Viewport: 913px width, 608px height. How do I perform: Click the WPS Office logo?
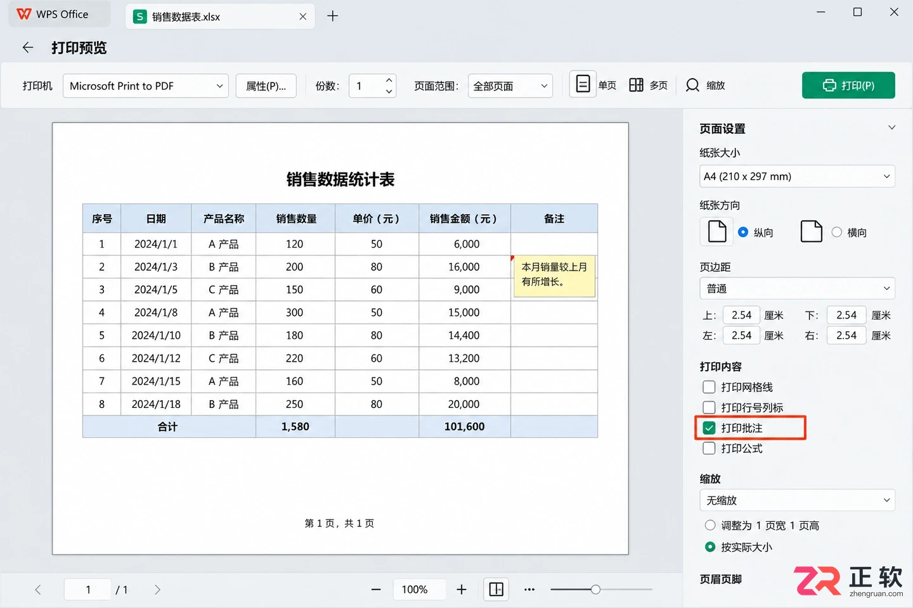[23, 14]
